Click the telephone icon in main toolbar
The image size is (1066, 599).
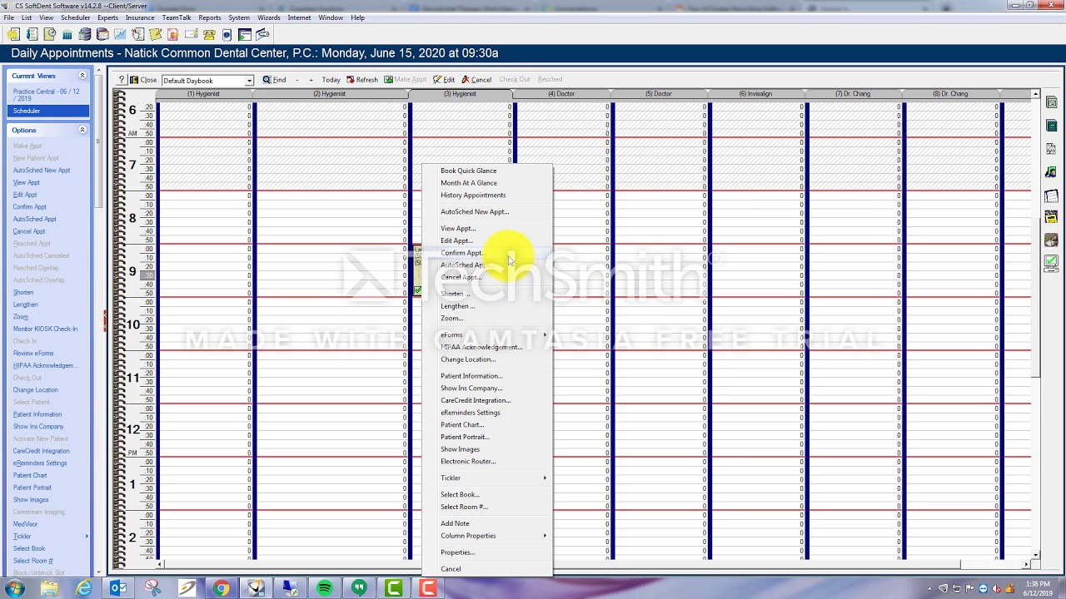[208, 34]
